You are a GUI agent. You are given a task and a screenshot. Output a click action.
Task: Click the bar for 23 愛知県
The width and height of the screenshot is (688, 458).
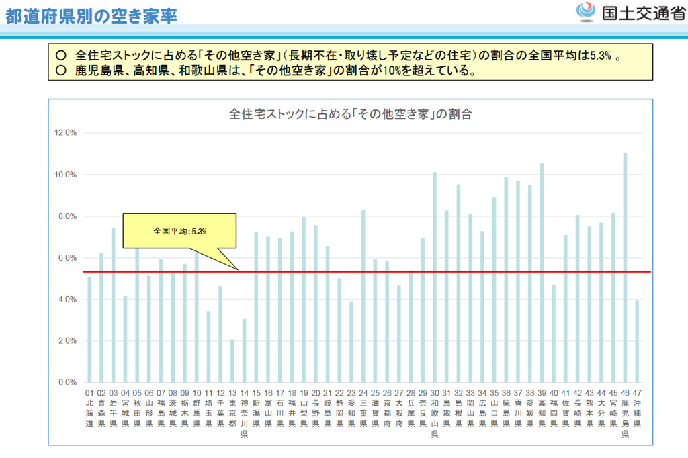351,342
